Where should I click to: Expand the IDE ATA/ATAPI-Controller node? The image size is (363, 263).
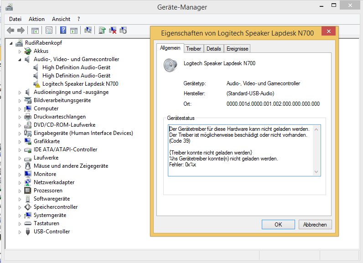(20, 150)
